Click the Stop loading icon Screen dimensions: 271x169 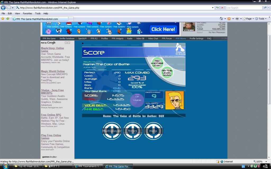[x=222, y=8]
